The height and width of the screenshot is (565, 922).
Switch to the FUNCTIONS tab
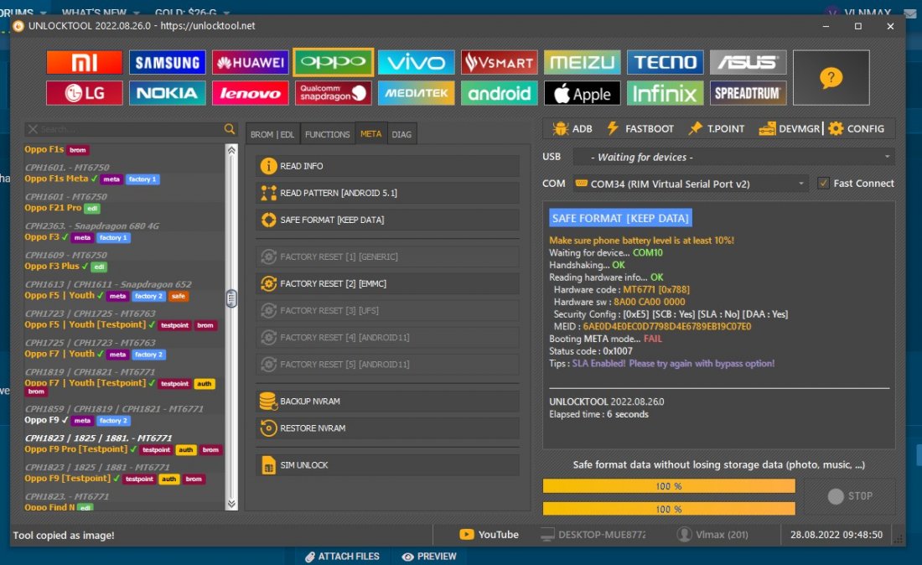(328, 134)
